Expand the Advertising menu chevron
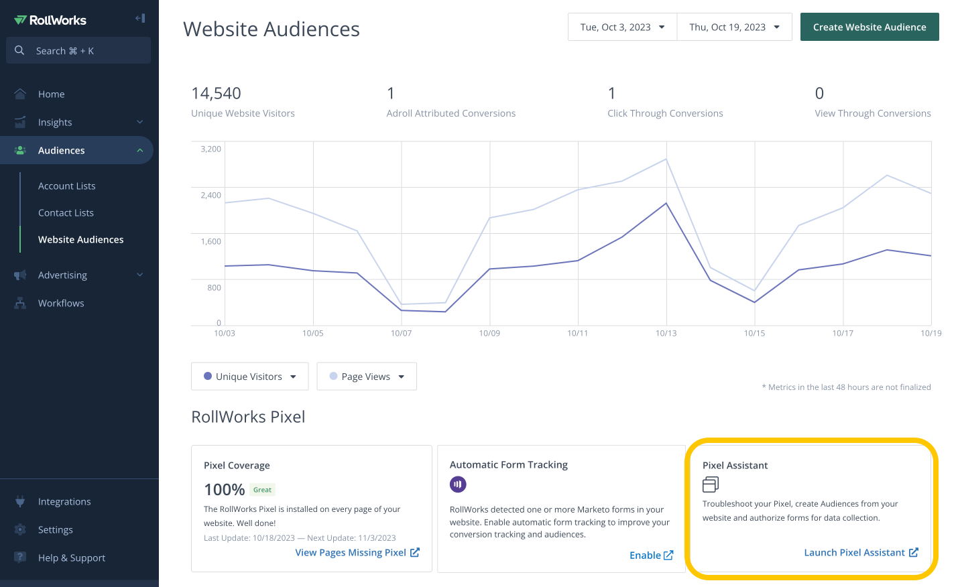The height and width of the screenshot is (587, 958). 140,275
